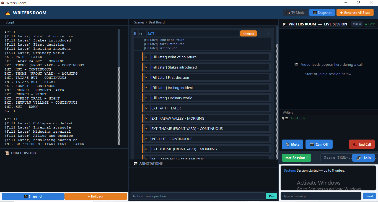Click the Script panel header
The image size is (378, 202).
[x=10, y=22]
